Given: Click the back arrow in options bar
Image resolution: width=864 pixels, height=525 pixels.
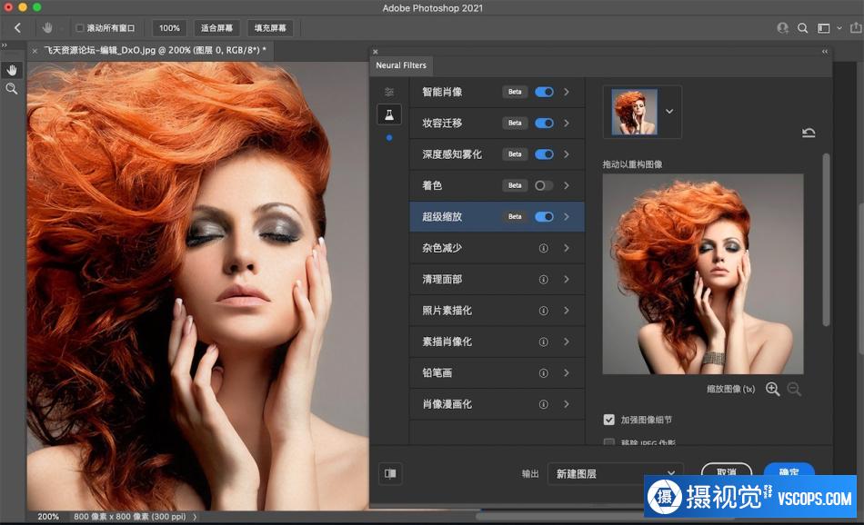Looking at the screenshot, I should pos(17,27).
